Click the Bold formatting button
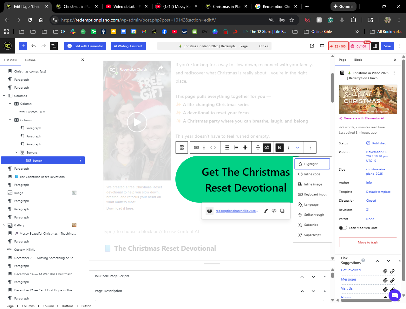The width and height of the screenshot is (406, 309). click(279, 148)
